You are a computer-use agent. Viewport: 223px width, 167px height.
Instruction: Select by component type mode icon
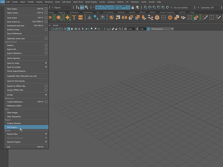click(86, 7)
